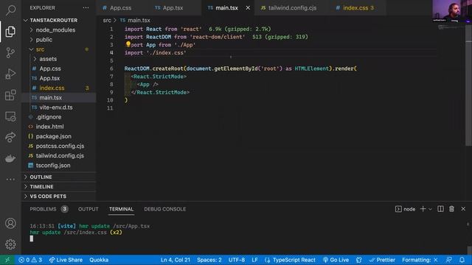Open notifications bell icon

point(462,260)
